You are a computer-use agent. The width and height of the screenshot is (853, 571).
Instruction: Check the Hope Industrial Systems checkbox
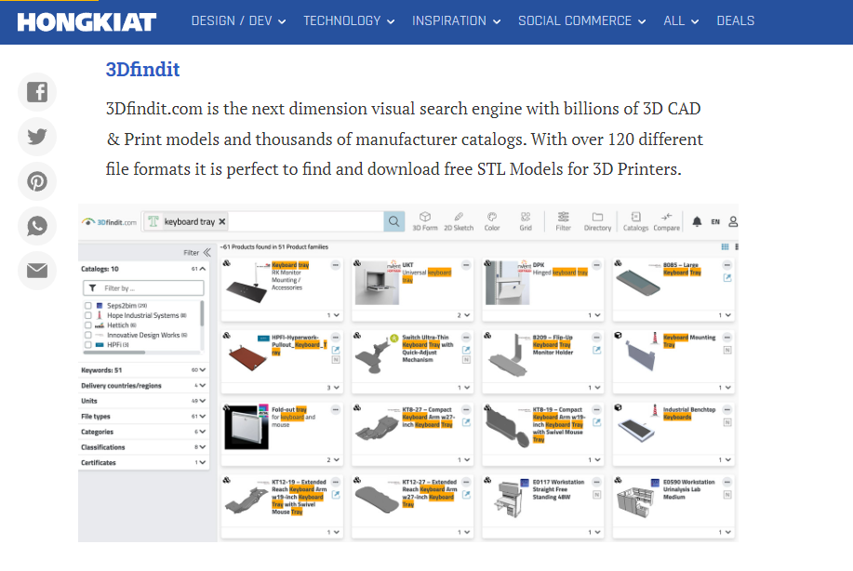tap(88, 315)
